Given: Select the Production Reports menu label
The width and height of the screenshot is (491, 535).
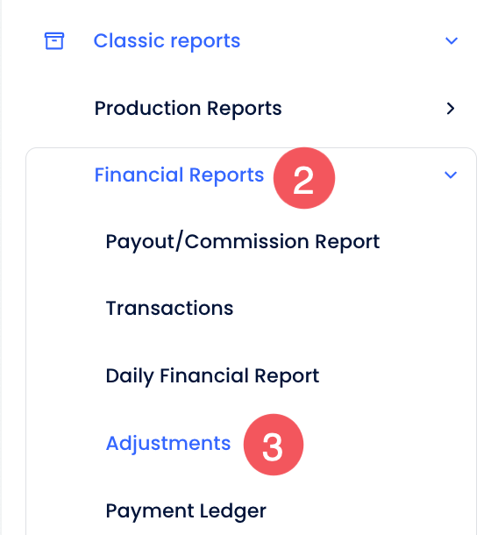Looking at the screenshot, I should point(188,109).
